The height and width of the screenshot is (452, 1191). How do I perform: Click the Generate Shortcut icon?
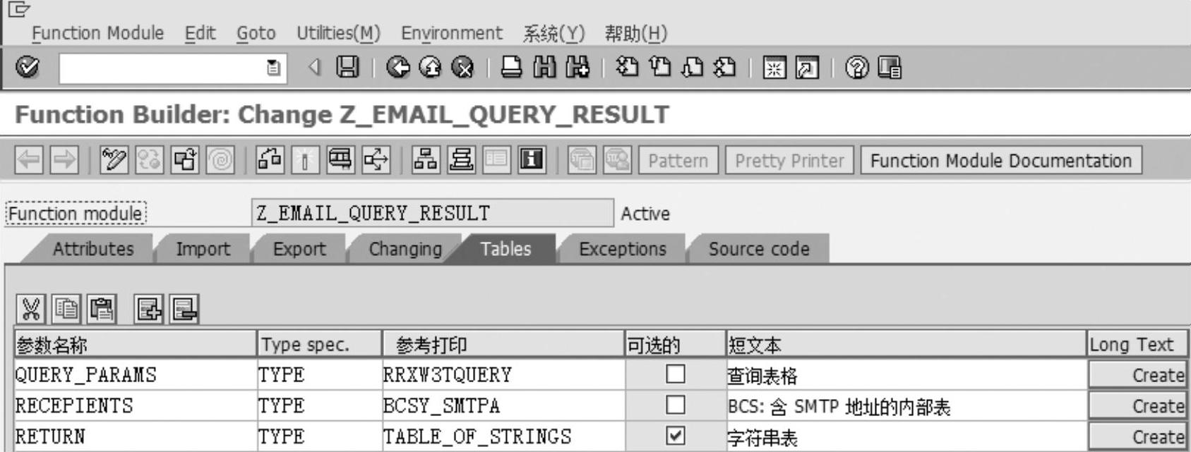click(x=807, y=68)
